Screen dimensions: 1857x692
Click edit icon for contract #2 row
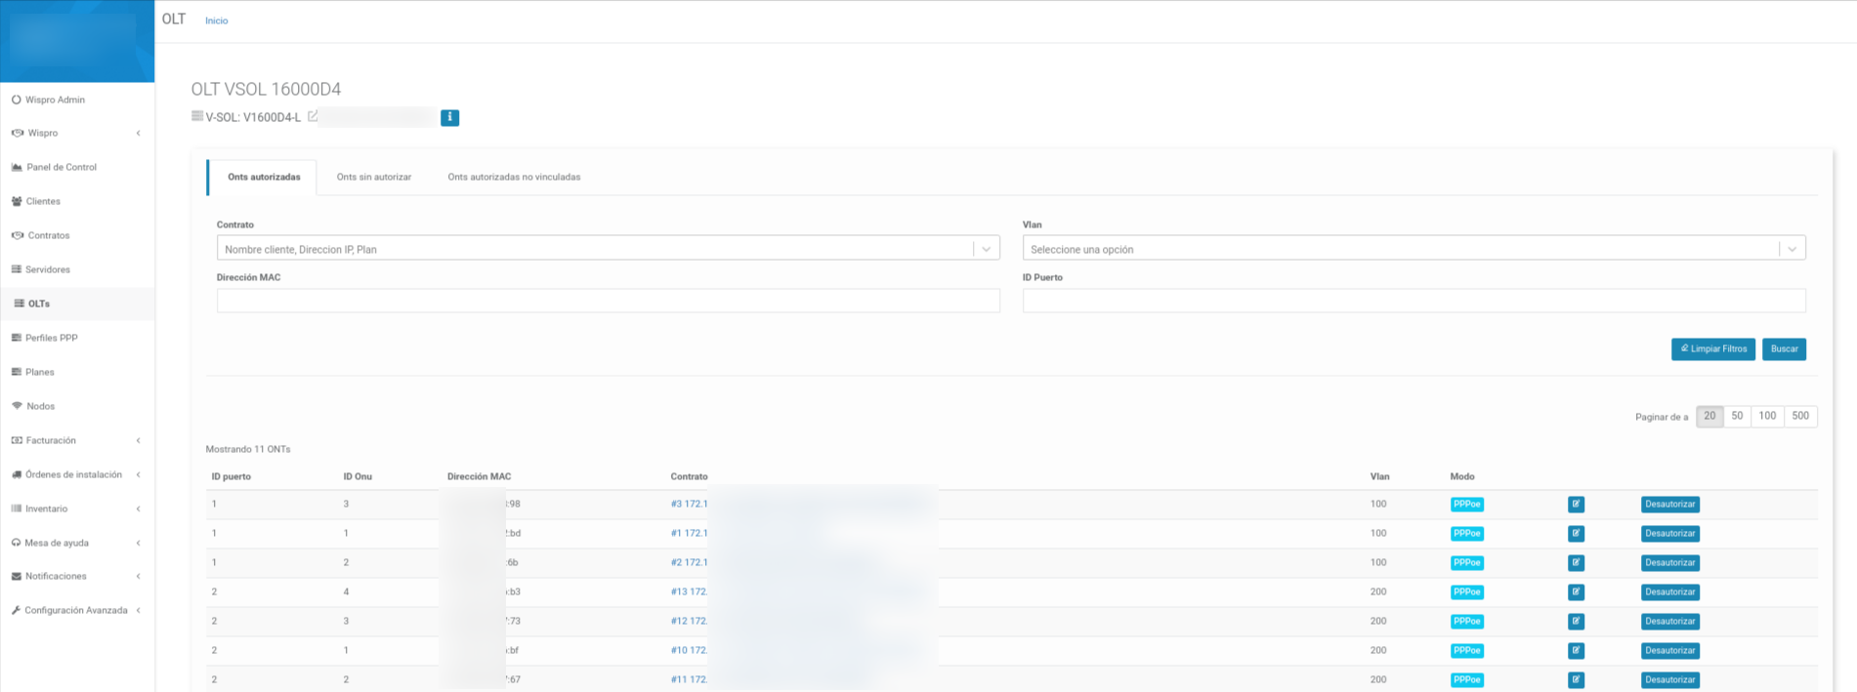1576,563
